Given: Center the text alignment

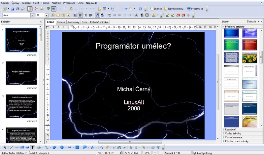Looking at the screenshot, I should (80, 15).
